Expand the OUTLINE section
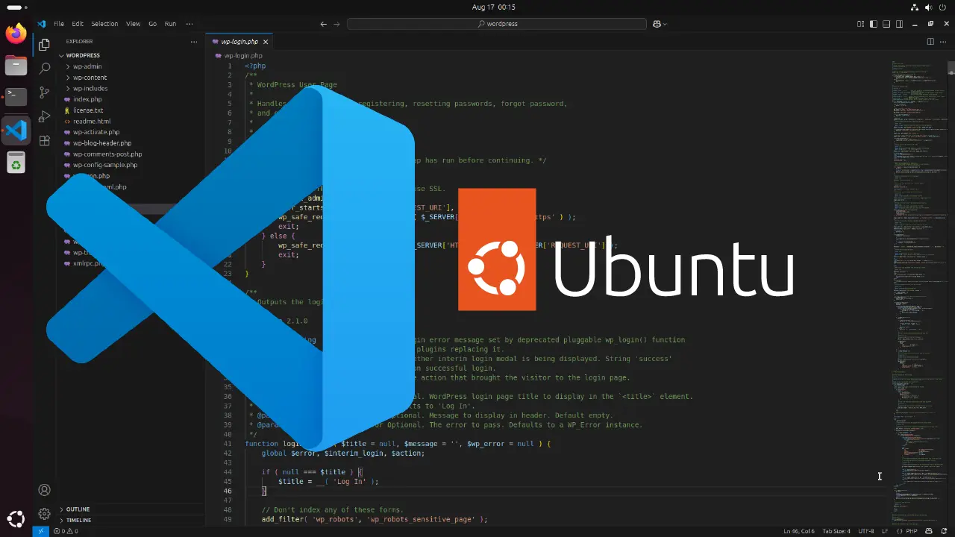The width and height of the screenshot is (955, 537). point(78,509)
